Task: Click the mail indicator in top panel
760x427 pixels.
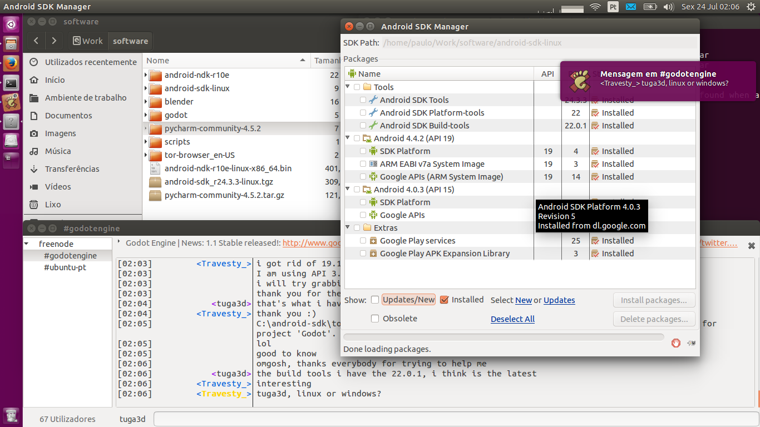Action: [x=631, y=7]
